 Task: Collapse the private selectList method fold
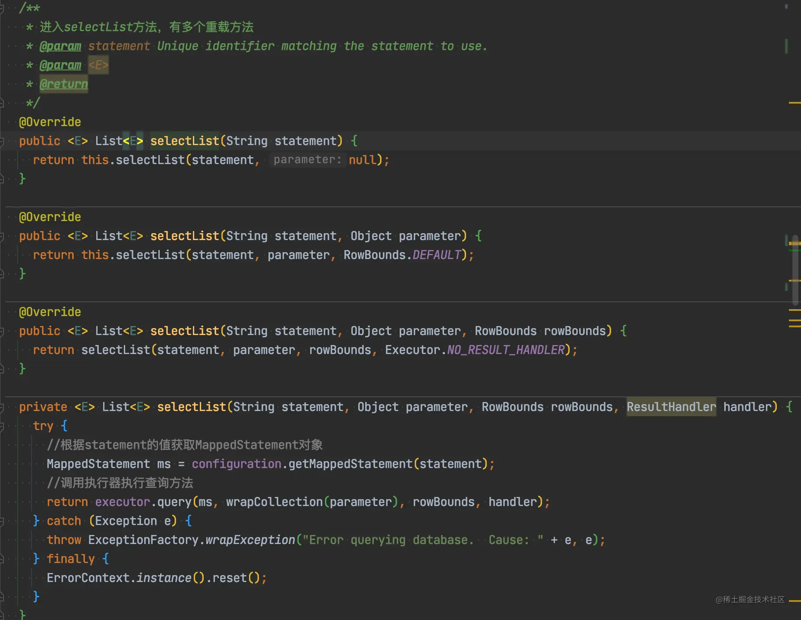pos(1,407)
